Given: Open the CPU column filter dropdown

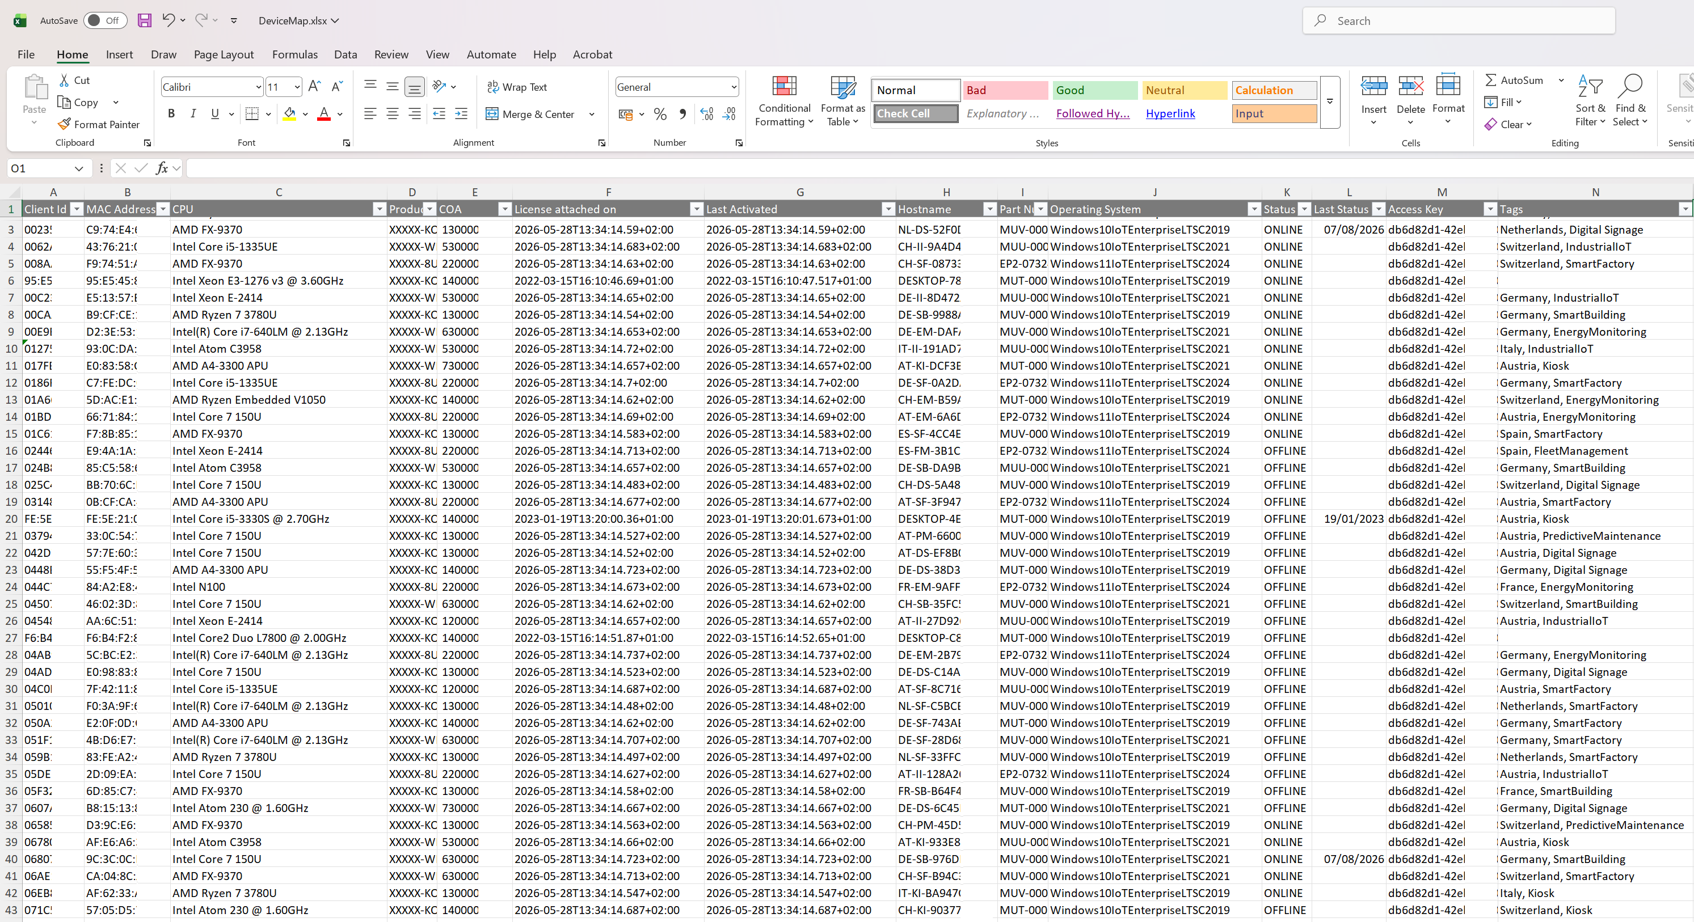Looking at the screenshot, I should [379, 210].
